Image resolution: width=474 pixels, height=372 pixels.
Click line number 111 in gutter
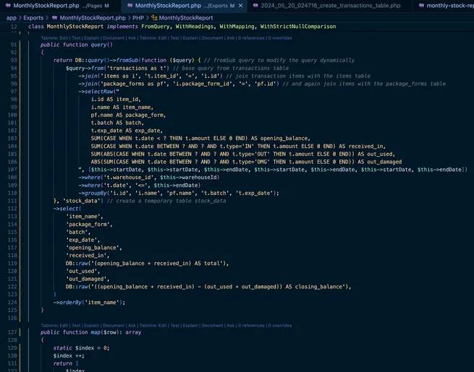pyautogui.click(x=12, y=201)
